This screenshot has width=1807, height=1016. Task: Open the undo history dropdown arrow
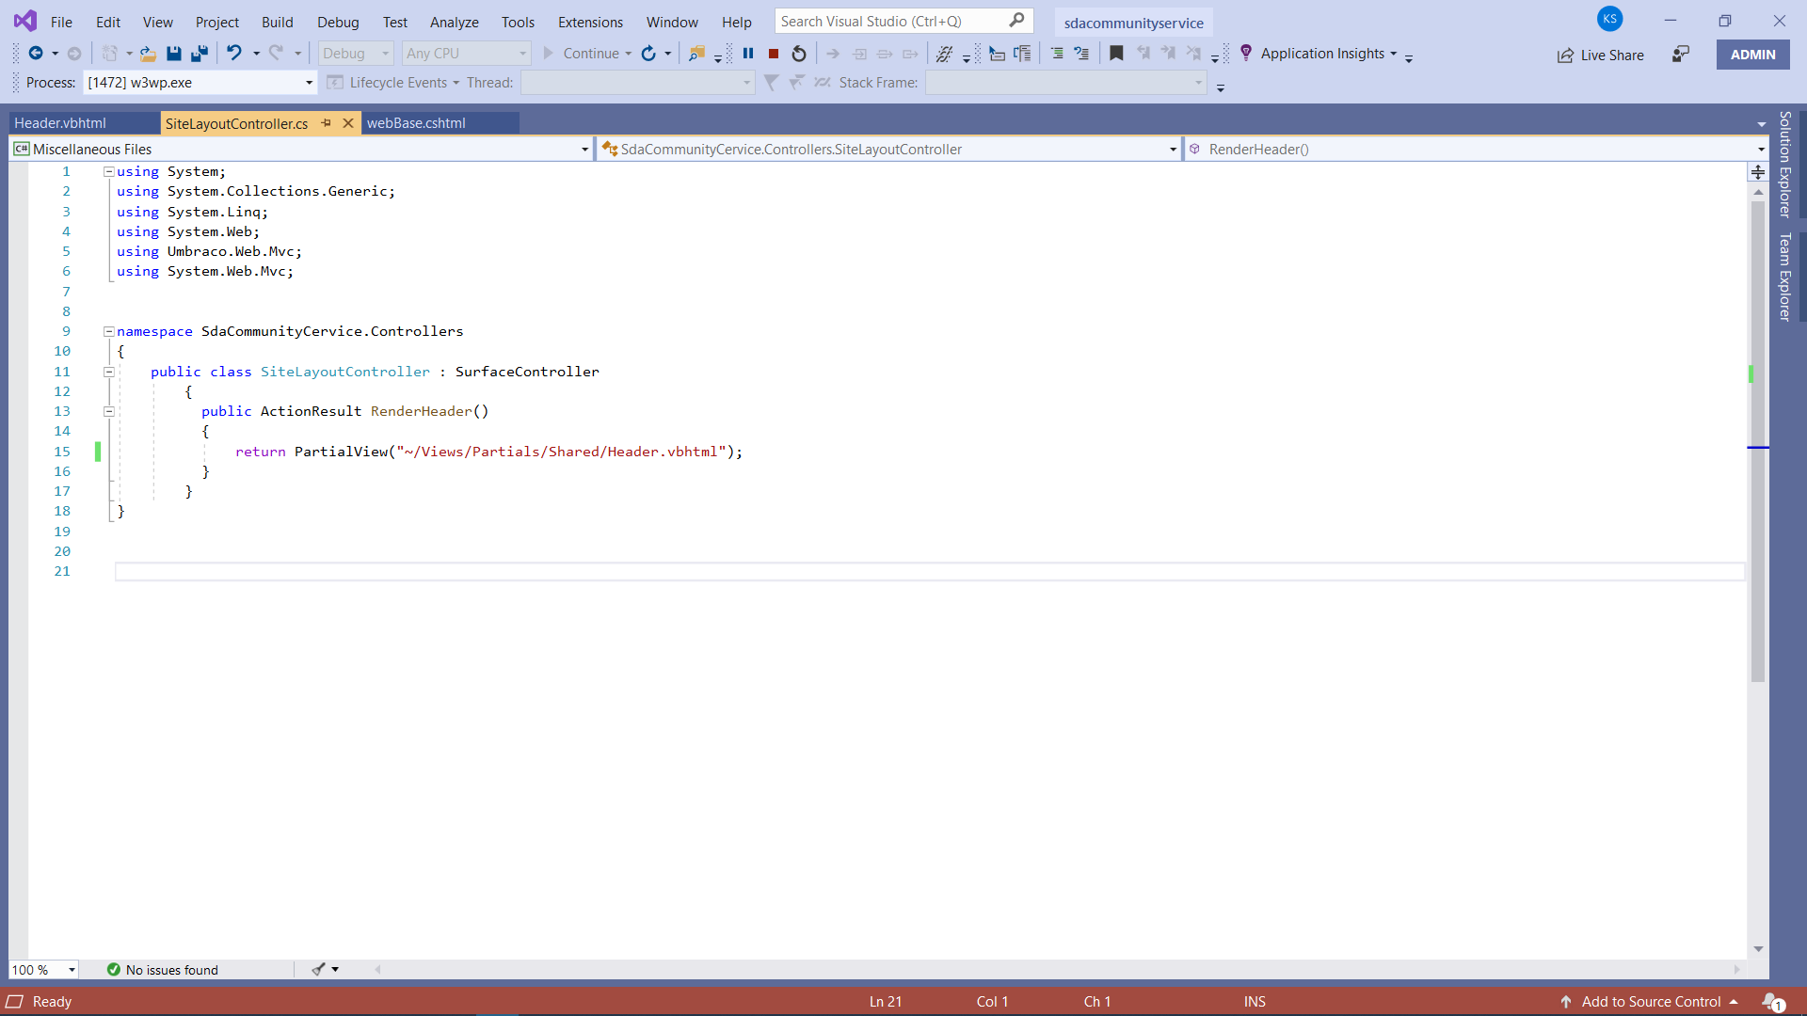(x=256, y=54)
